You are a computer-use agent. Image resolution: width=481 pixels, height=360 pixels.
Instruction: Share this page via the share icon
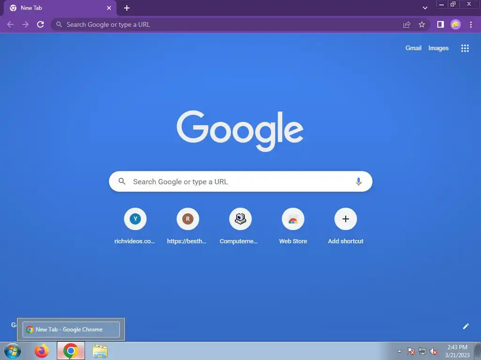tap(406, 24)
